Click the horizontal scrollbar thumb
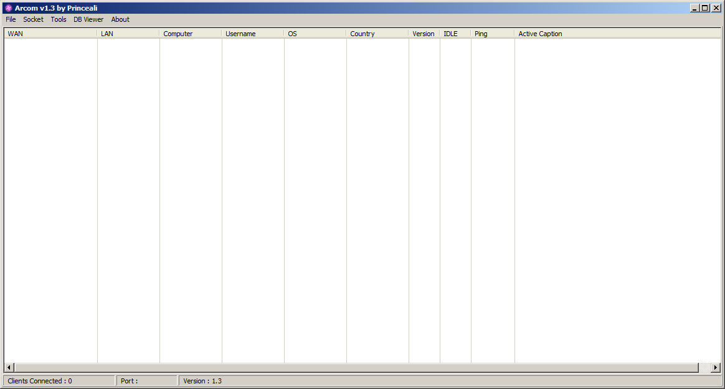This screenshot has height=389, width=725. tap(356, 368)
